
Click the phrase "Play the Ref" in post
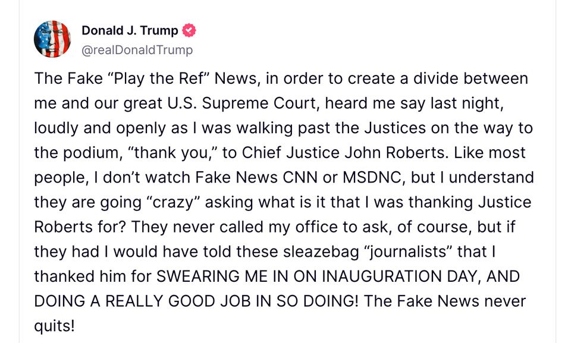(159, 79)
